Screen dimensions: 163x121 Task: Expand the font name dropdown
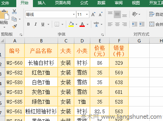coord(74,14)
